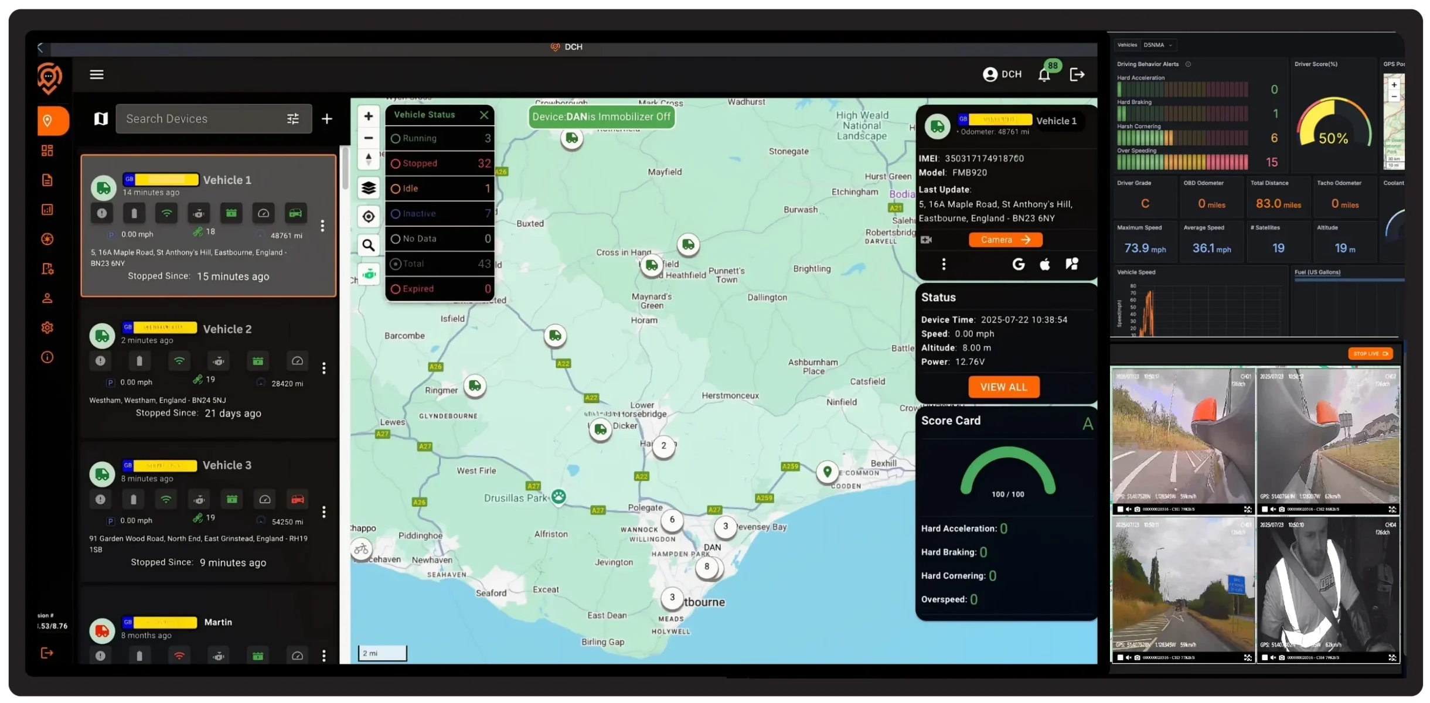Open settings gear in sidebar
The image size is (1430, 703).
pyautogui.click(x=47, y=327)
